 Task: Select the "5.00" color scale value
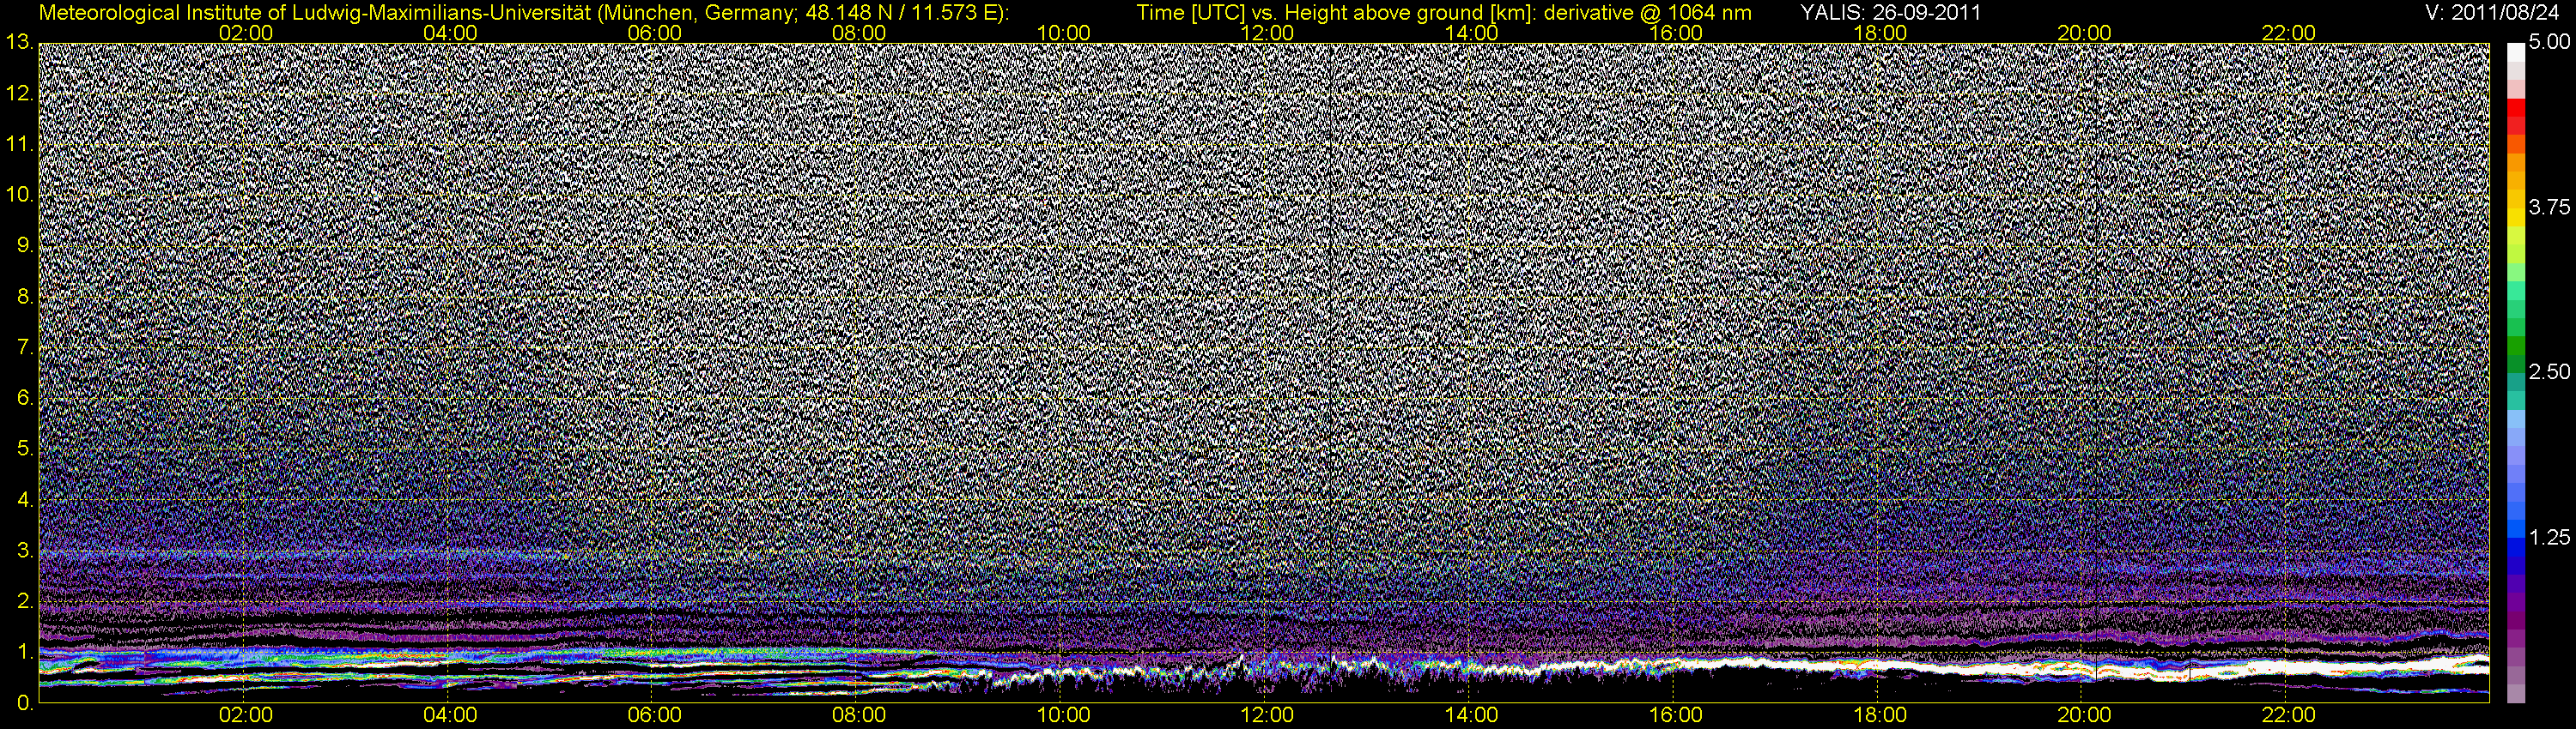coord(2549,43)
